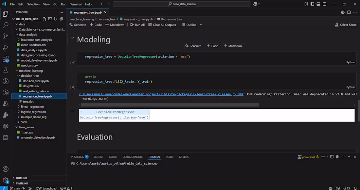
Task: Open the Selection menu
Action: pos(33,4)
